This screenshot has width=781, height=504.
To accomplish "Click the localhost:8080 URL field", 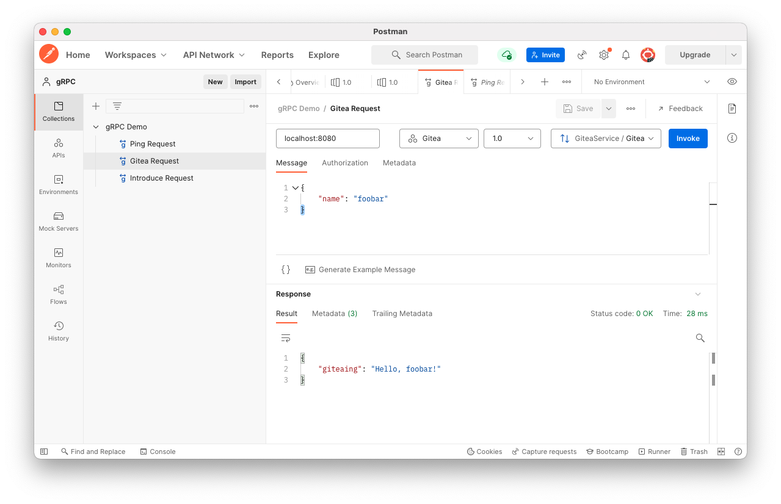I will pyautogui.click(x=328, y=139).
